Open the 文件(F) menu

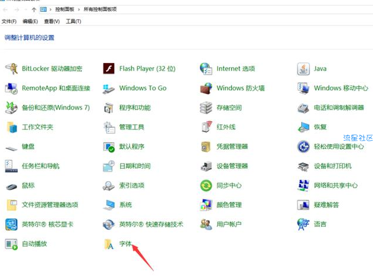pyautogui.click(x=9, y=21)
